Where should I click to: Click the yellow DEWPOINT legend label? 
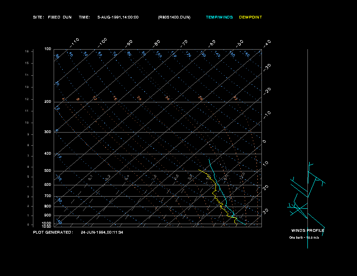251,17
